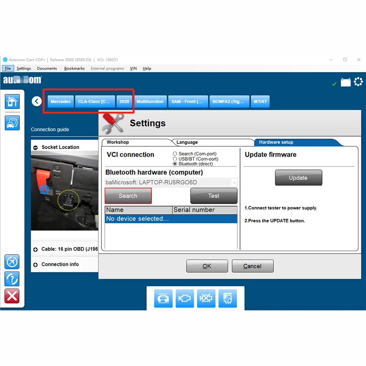Click the Update firmware button
The image size is (366, 366).
(x=299, y=178)
